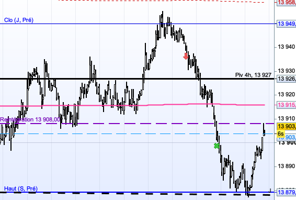Select the yellow 6s countdown badge
The image size is (296, 200).
(281, 134)
